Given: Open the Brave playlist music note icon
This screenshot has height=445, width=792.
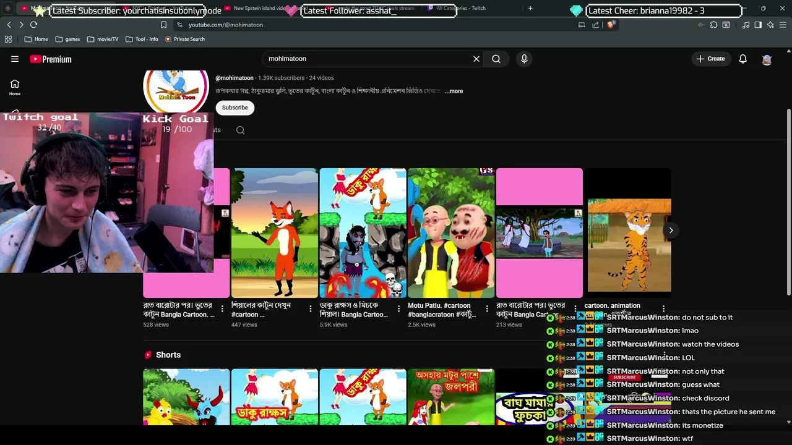Looking at the screenshot, I should (746, 25).
